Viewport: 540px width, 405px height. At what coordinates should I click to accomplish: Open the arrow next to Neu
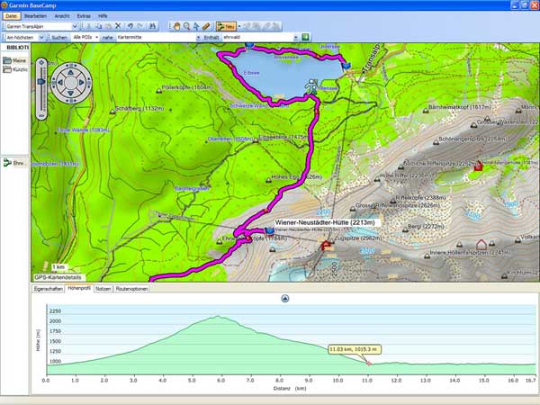pos(239,26)
